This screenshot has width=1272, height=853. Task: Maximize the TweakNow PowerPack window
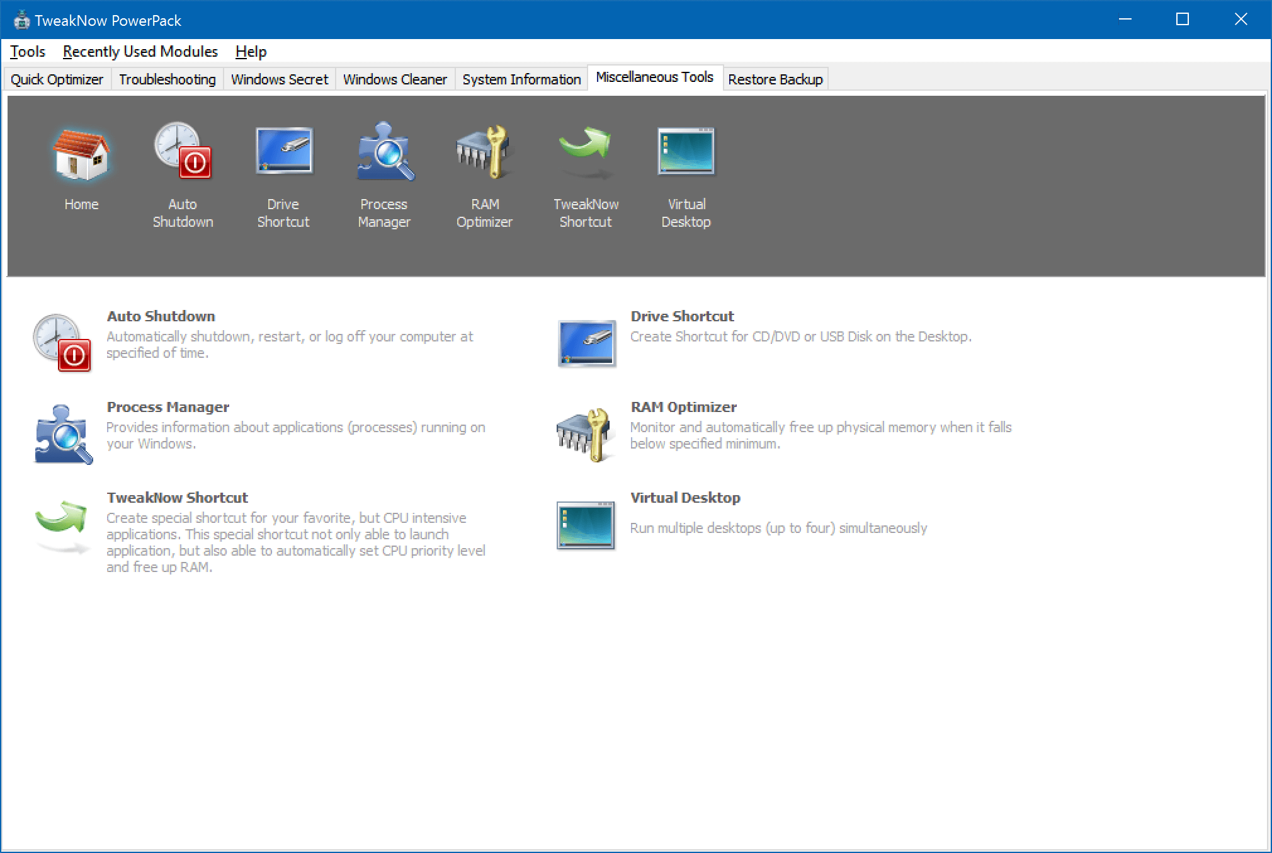pos(1183,20)
